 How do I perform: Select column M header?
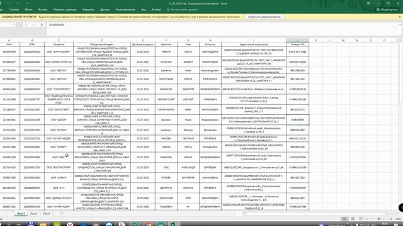tap(343, 40)
